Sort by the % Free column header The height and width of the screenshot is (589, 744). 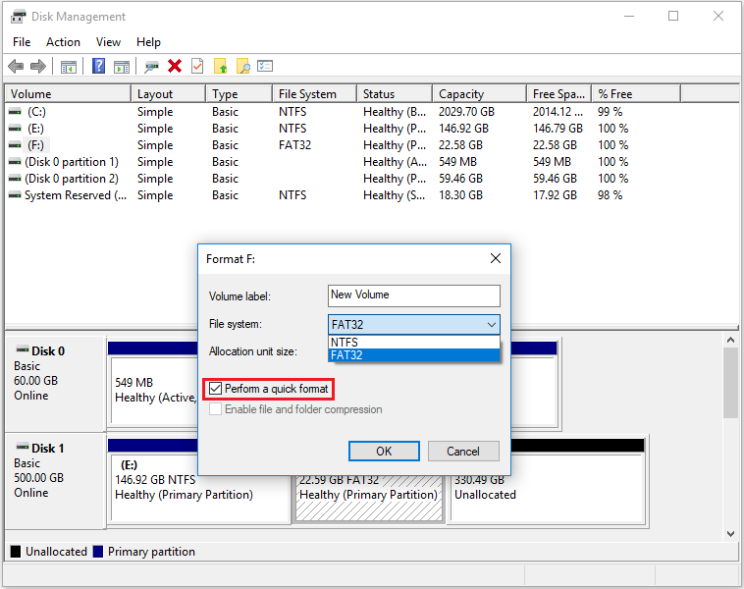coord(636,94)
